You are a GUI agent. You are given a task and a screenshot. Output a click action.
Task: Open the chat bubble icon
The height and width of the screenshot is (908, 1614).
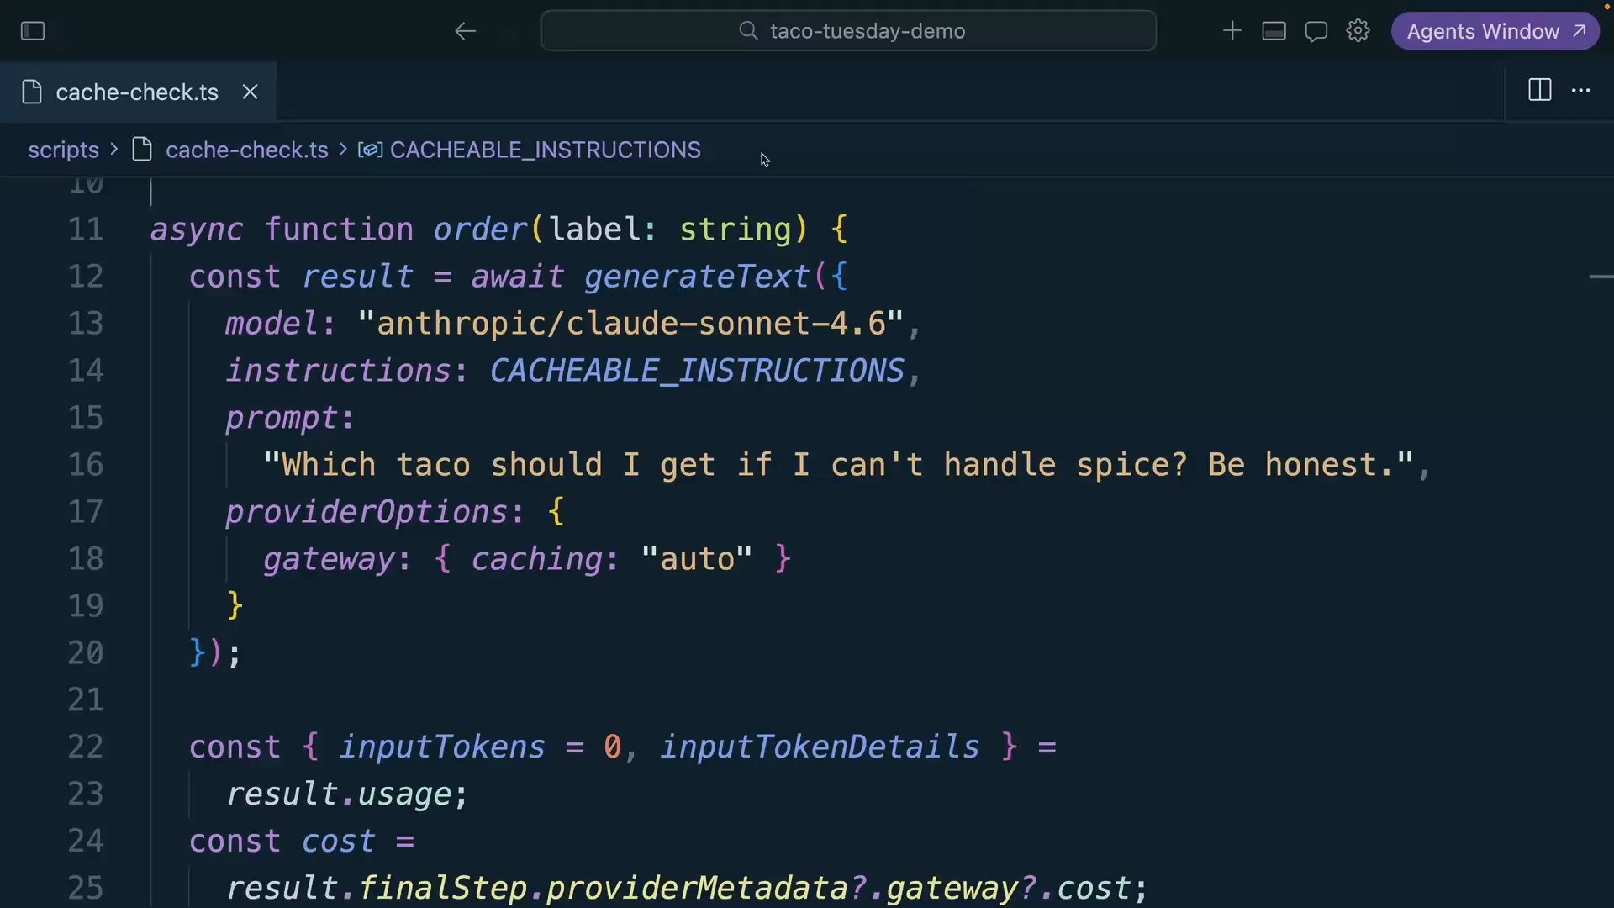click(1316, 31)
